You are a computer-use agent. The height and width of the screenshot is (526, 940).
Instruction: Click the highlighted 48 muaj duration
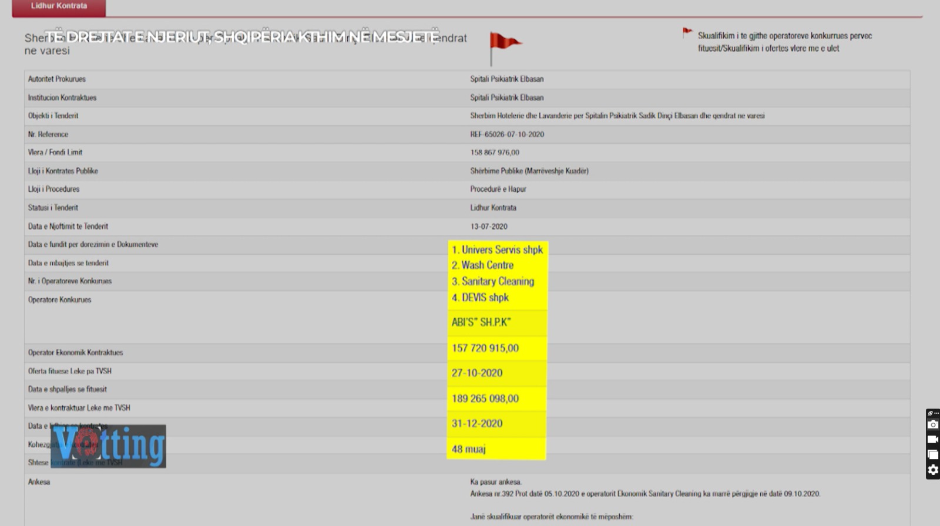(x=468, y=449)
